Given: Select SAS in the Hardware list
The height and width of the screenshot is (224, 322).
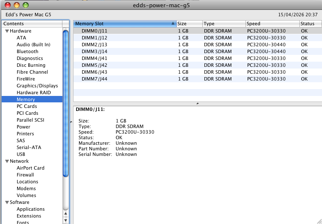Looking at the screenshot, I should coord(21,140).
